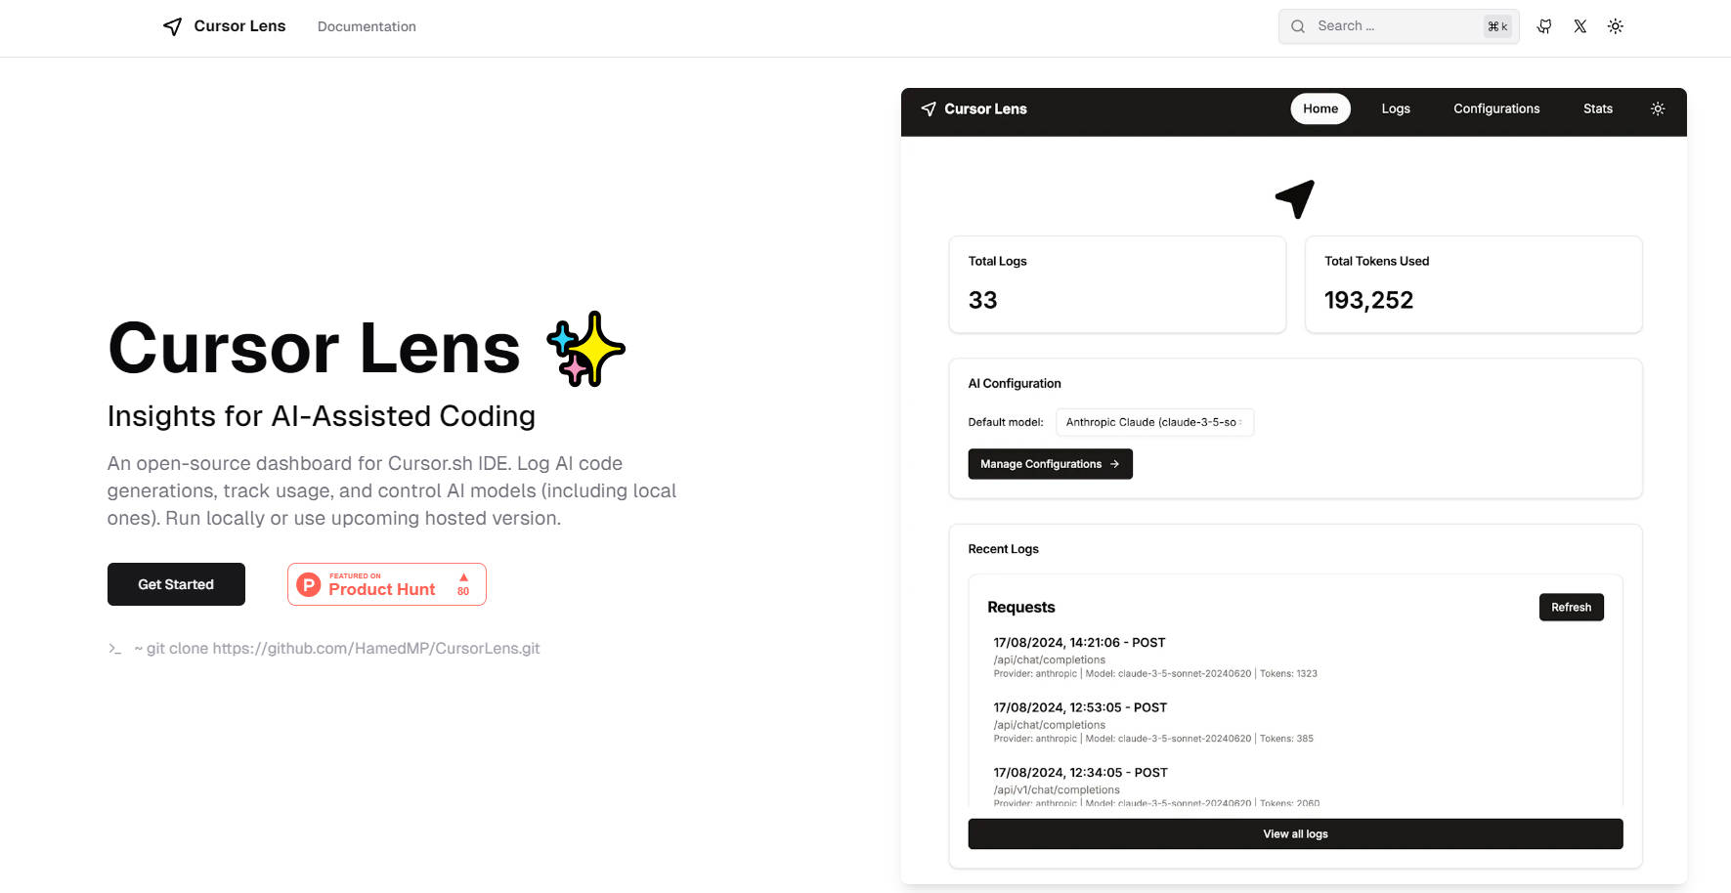
Task: Click the large black arrow logo in dashboard
Action: (x=1295, y=198)
